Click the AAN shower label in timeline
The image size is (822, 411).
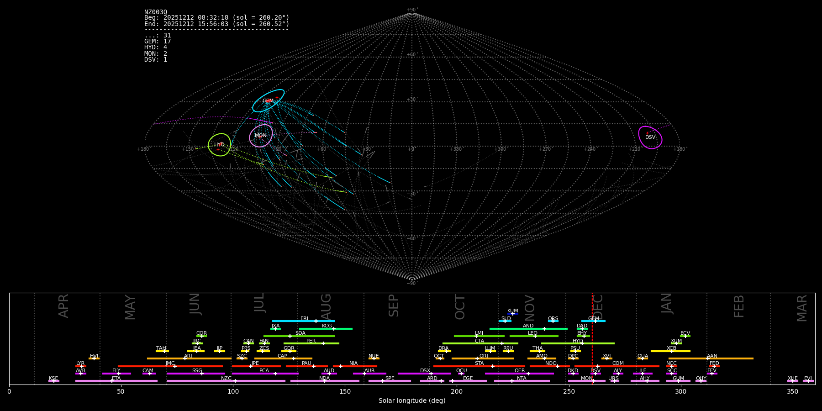coord(712,356)
